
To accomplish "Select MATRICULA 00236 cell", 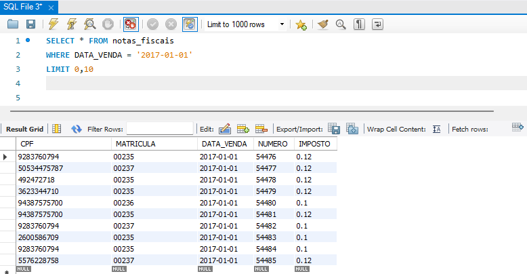I will point(154,203).
